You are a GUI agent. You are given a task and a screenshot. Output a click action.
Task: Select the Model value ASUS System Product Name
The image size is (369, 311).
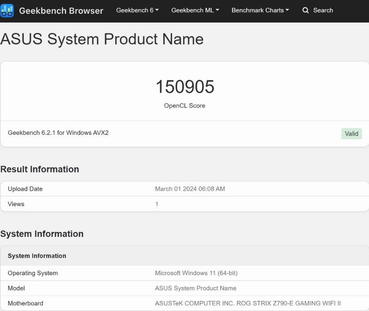[196, 288]
